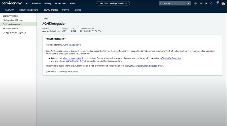The height and width of the screenshot is (126, 227).
Task: Select No login for 100 days
Action: [13, 20]
